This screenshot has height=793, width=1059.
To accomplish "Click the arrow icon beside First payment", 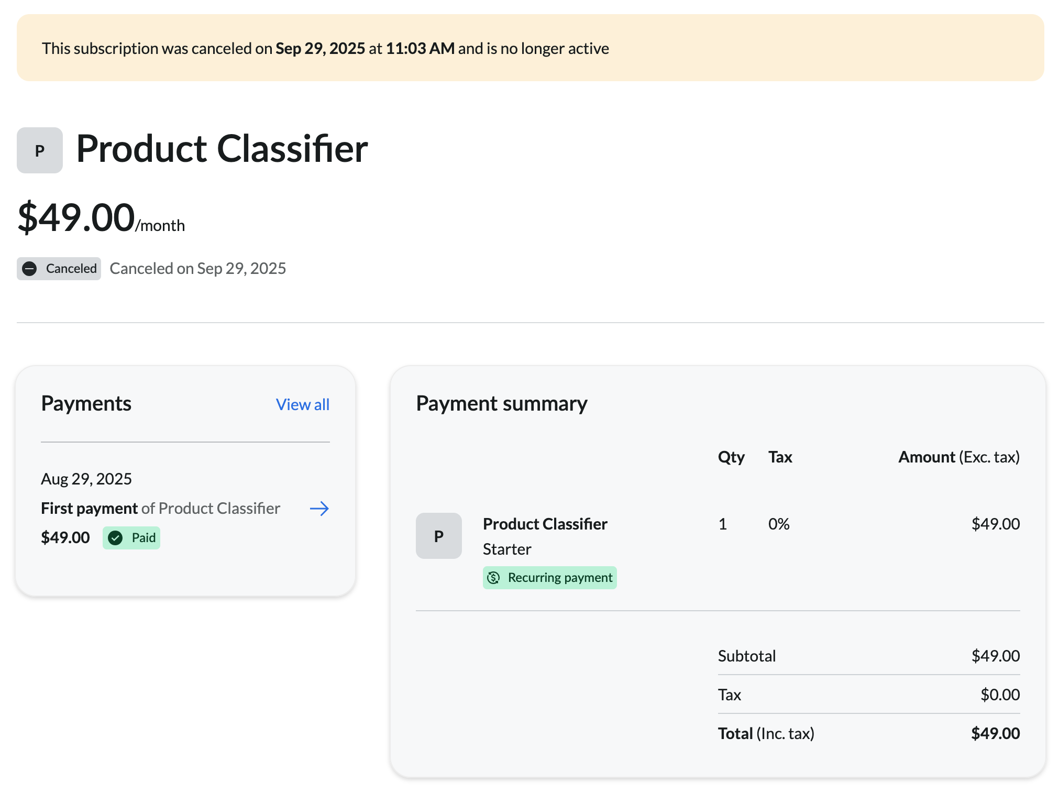I will click(318, 508).
